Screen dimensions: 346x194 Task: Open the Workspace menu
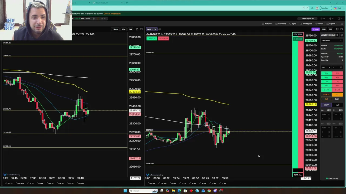pyautogui.click(x=306, y=24)
